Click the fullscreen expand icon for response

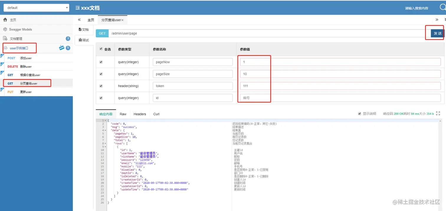(x=438, y=113)
